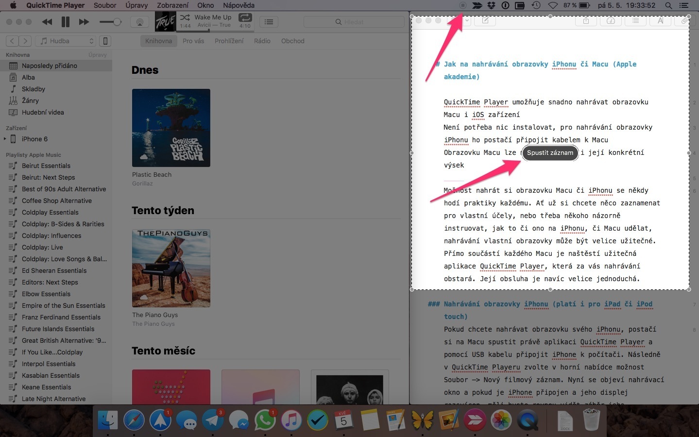
Task: Expand the iPhone 6 entry in the sidebar
Action: pos(5,139)
